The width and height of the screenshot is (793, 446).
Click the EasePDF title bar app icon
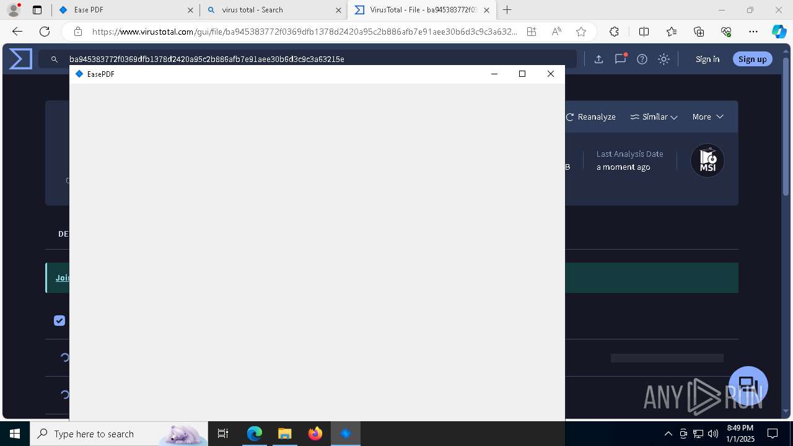79,74
